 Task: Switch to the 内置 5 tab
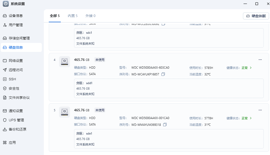coord(73,16)
